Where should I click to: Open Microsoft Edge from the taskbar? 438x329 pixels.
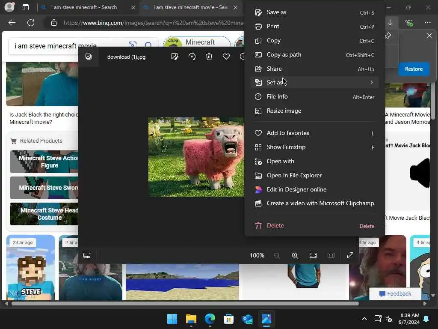210,319
